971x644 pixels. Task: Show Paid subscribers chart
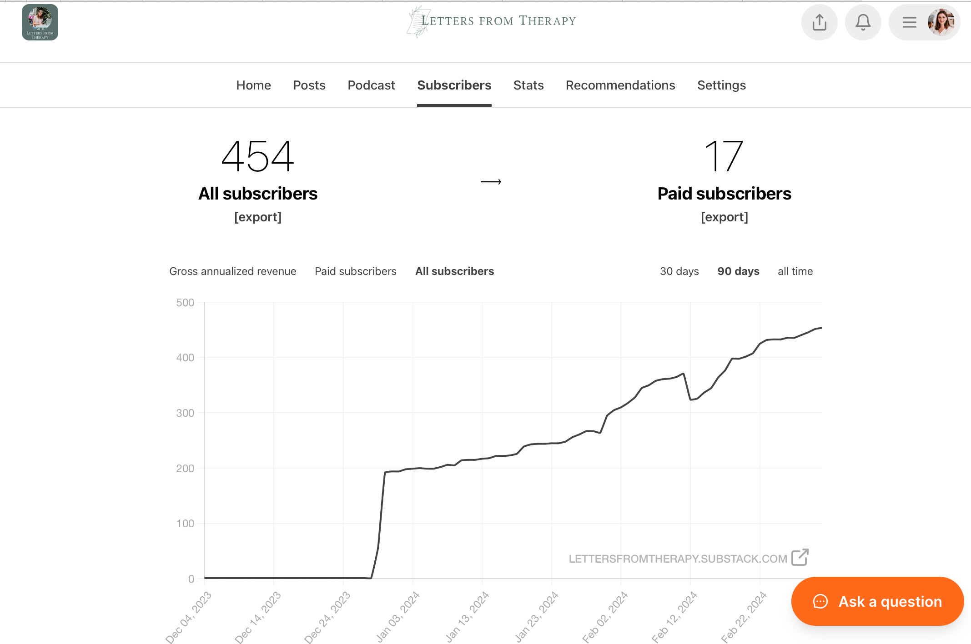pos(355,271)
